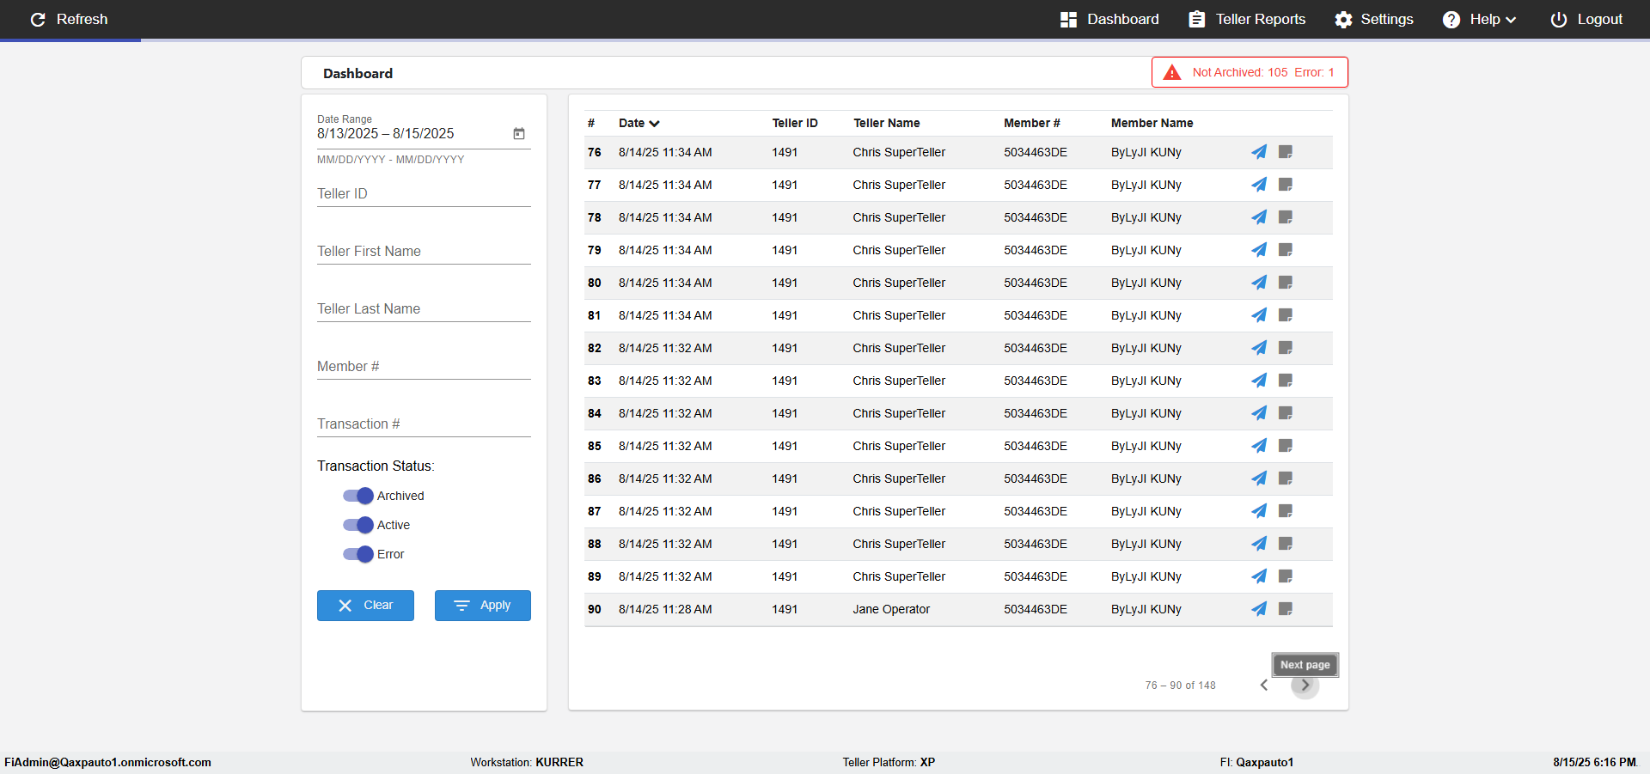
Task: Select the Jane Operator teller name cell
Action: (891, 609)
